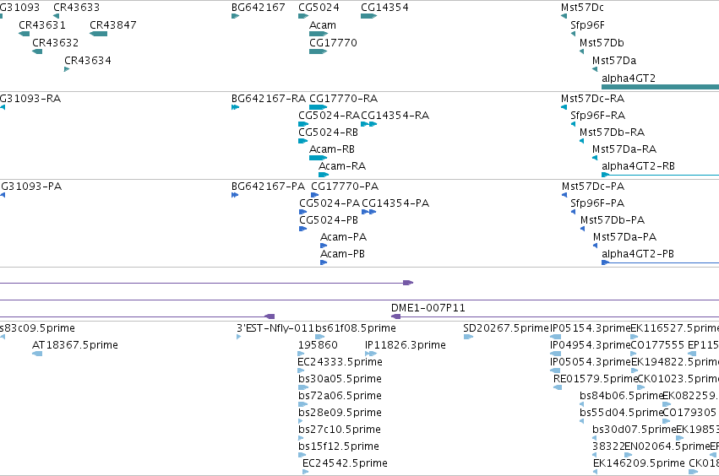Click the CR43634 gene label
719x476 pixels.
click(88, 61)
